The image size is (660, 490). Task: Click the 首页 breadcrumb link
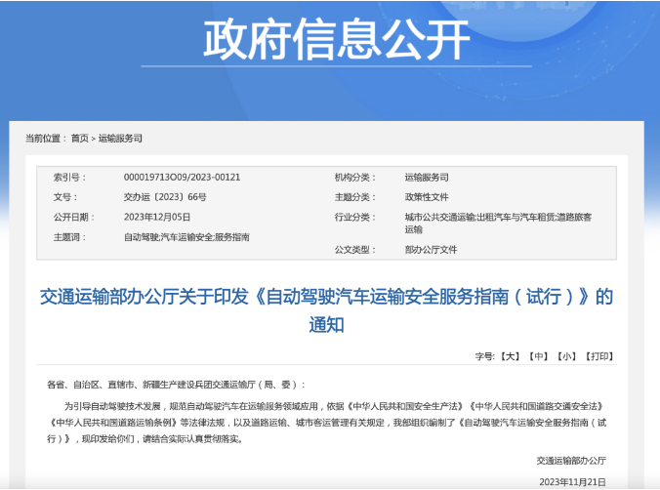(79, 139)
